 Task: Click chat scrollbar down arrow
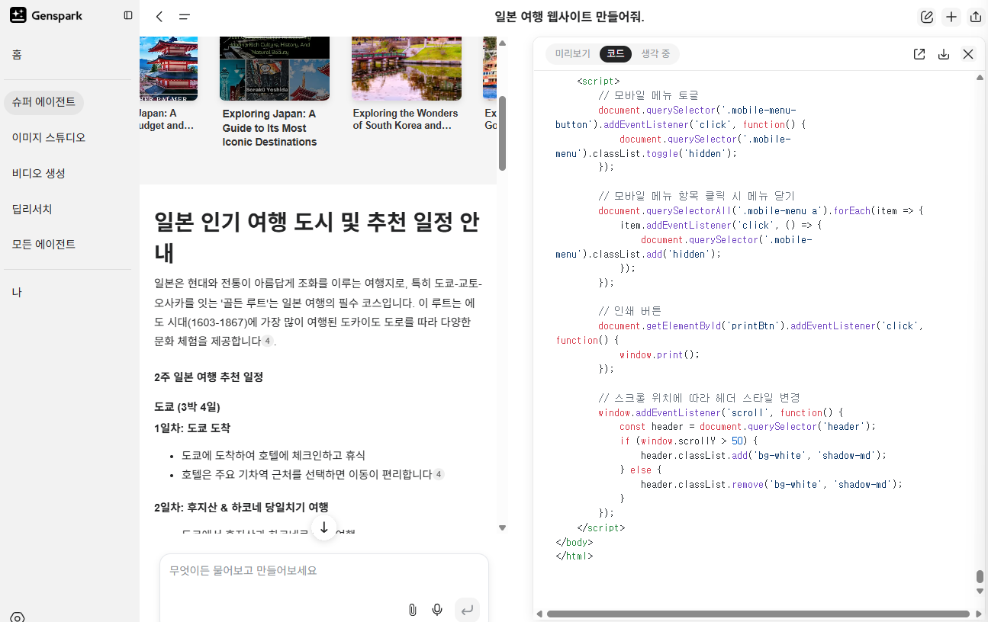[x=502, y=527]
